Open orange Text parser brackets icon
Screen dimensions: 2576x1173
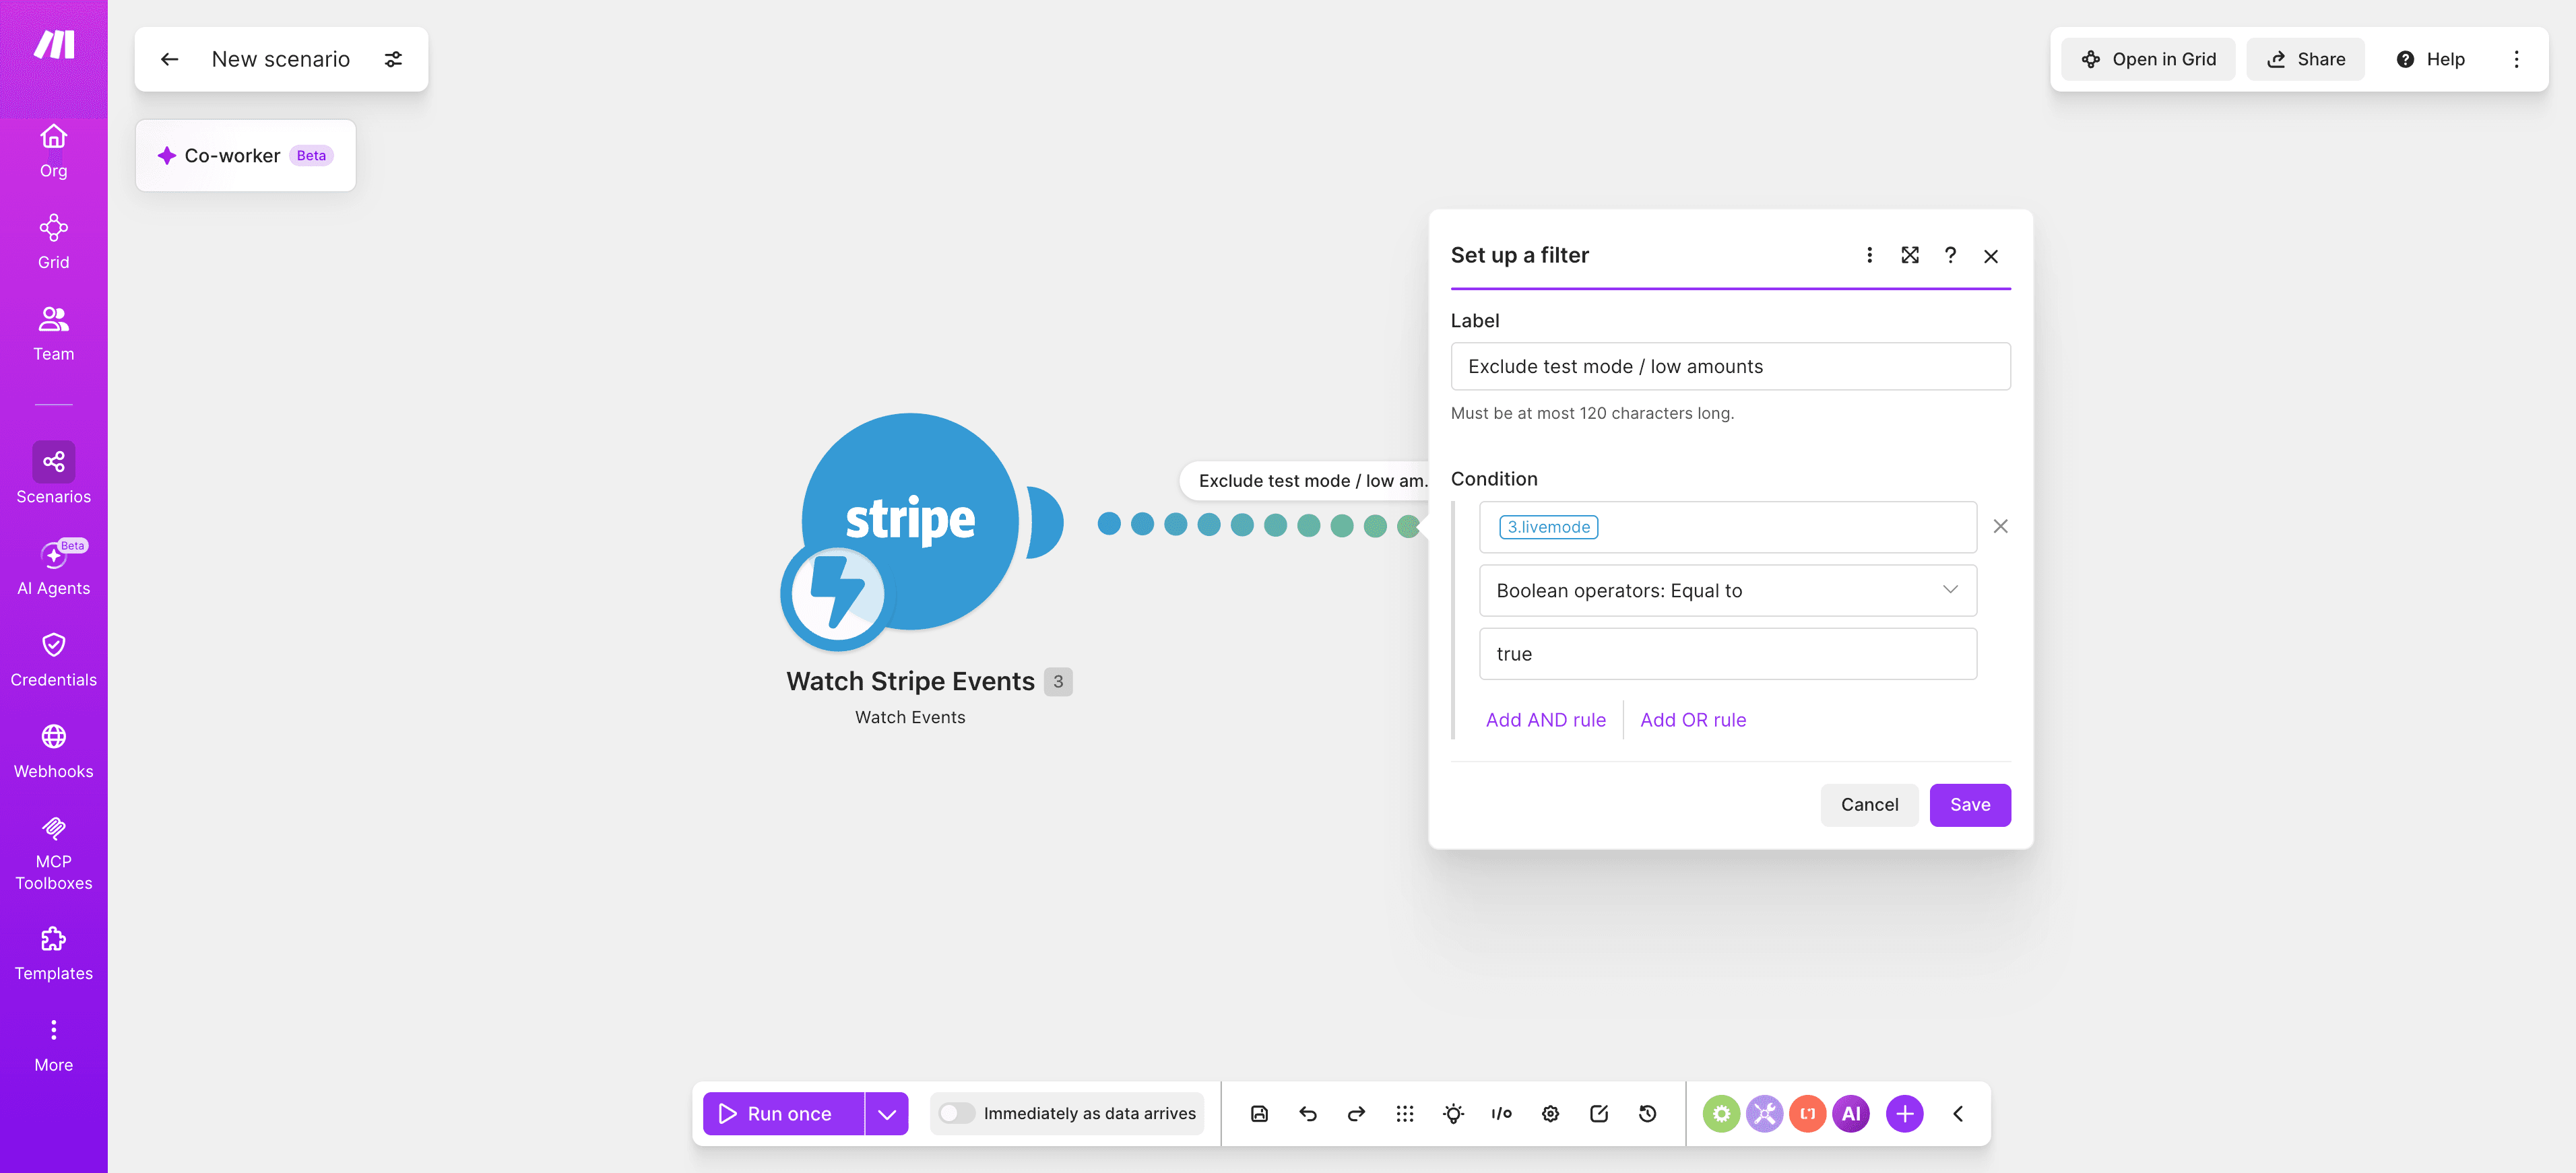(1808, 1114)
